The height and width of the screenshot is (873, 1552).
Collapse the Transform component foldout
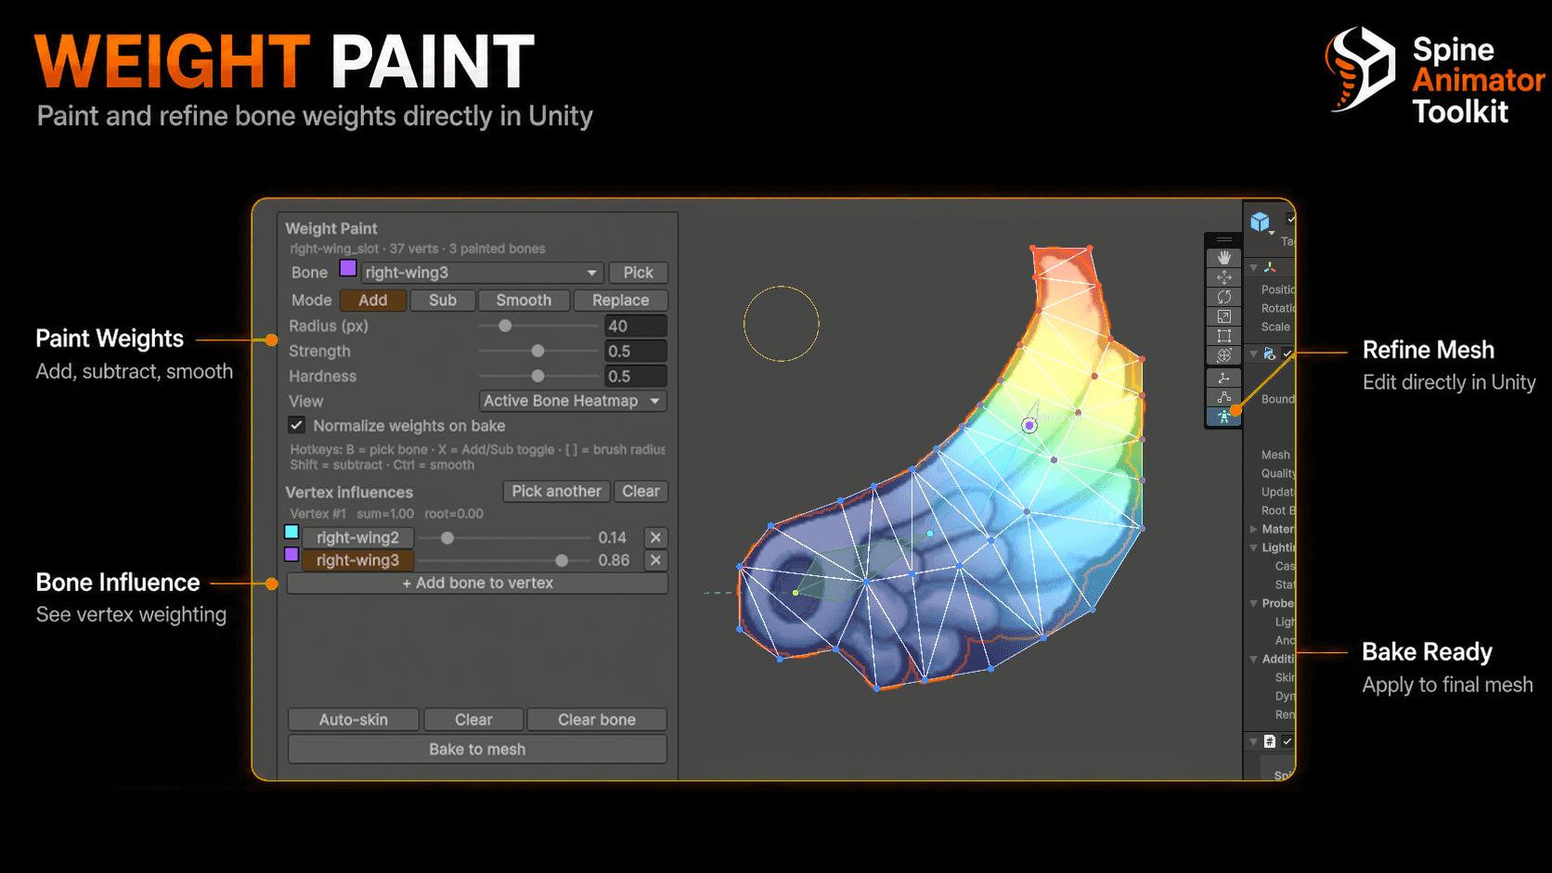pos(1253,267)
